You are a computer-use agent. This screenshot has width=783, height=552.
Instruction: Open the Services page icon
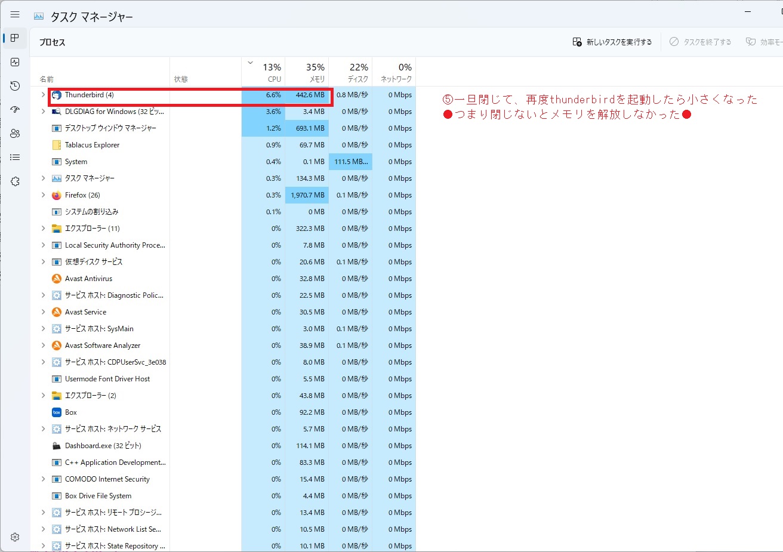[15, 181]
